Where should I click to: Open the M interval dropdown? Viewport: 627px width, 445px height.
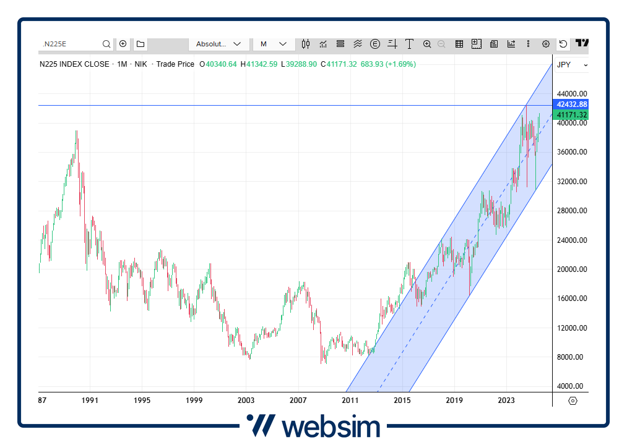coord(273,44)
